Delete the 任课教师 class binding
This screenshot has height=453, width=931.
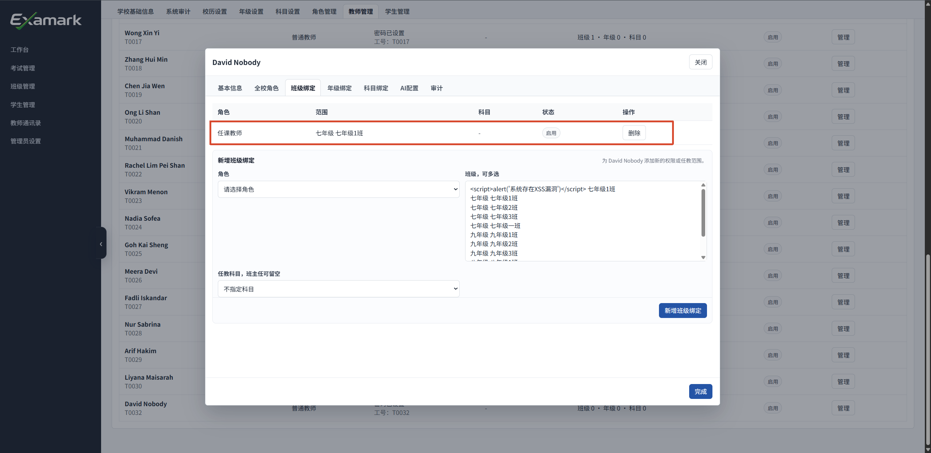click(x=634, y=133)
